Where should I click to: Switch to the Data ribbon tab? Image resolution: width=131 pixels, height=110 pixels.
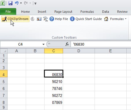[106, 12]
